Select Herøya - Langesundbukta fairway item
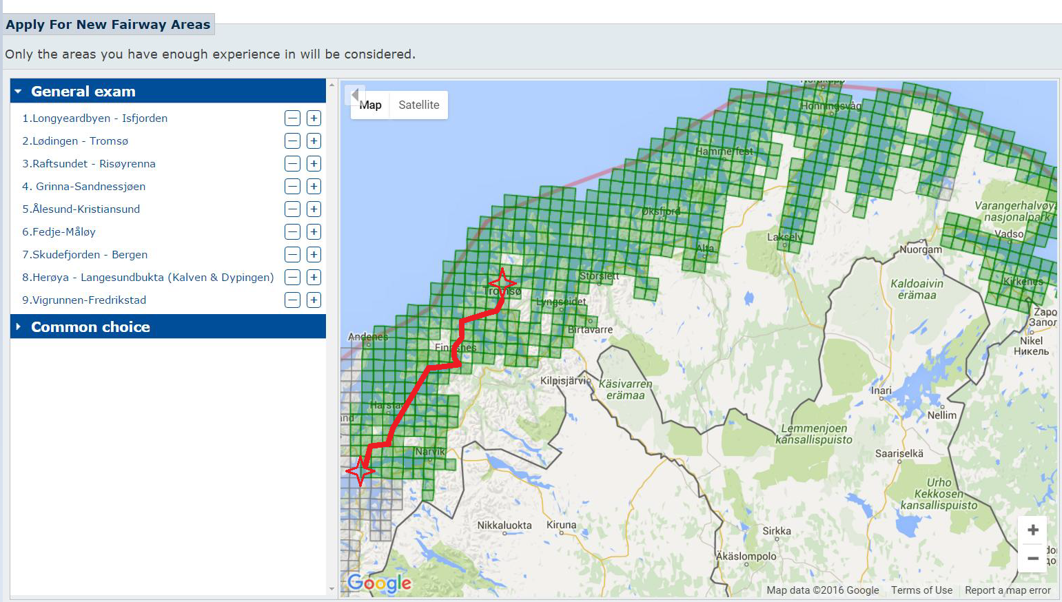Screen dimensions: 1062x602 [147, 278]
